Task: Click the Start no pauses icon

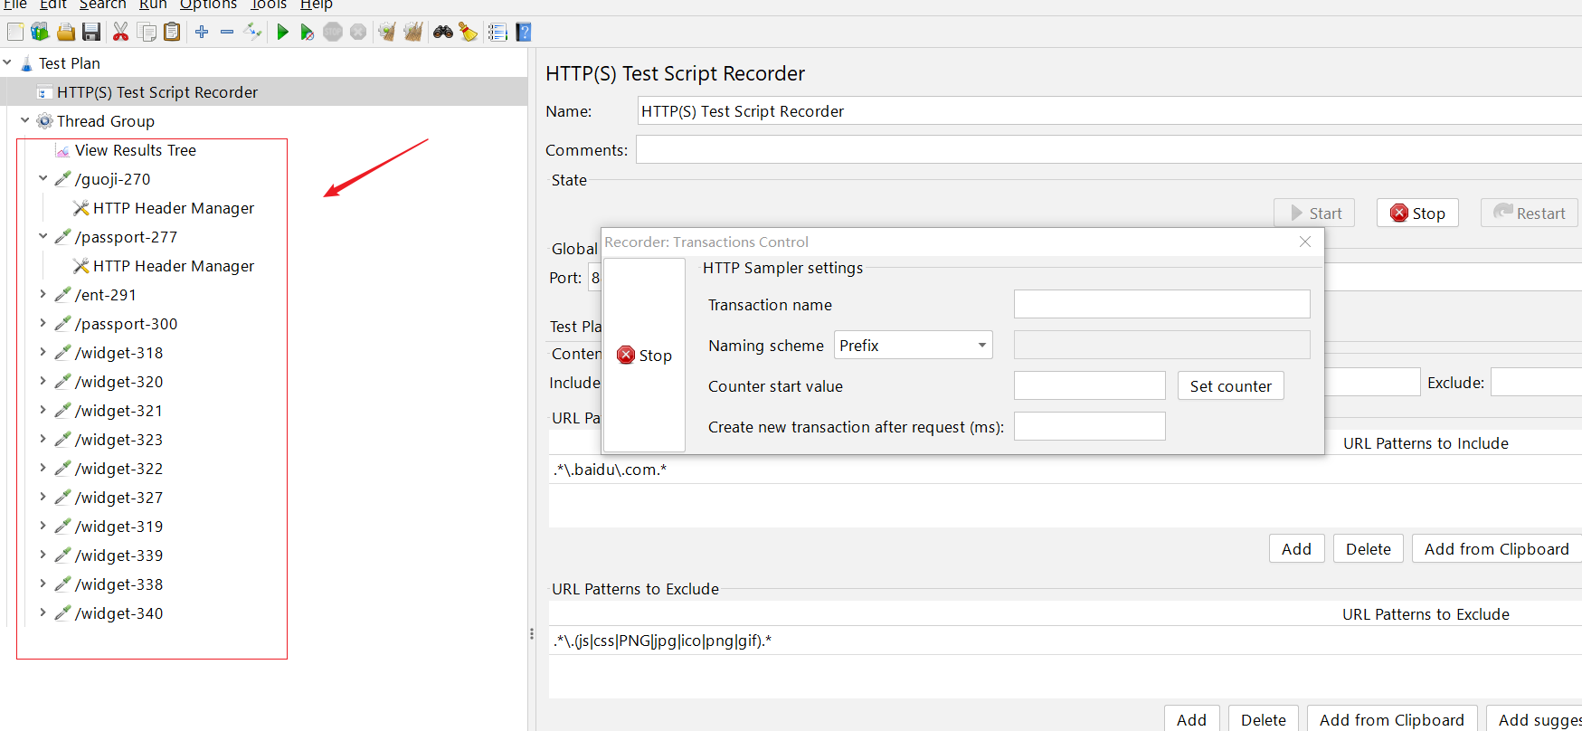Action: [x=308, y=33]
